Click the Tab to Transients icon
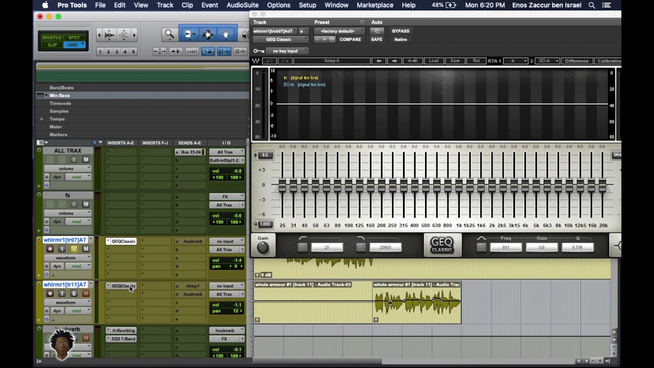Viewport: 654px width, 368px height. coord(175,51)
